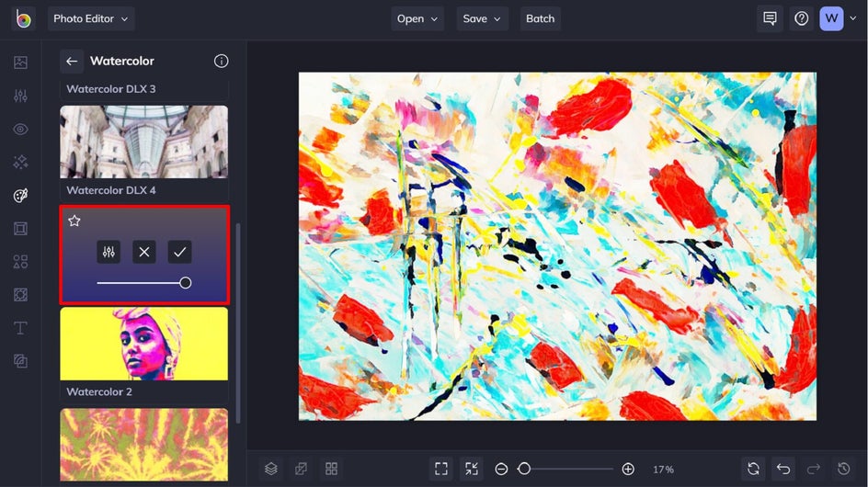Image resolution: width=868 pixels, height=487 pixels.
Task: Click the W user avatar
Action: click(831, 18)
